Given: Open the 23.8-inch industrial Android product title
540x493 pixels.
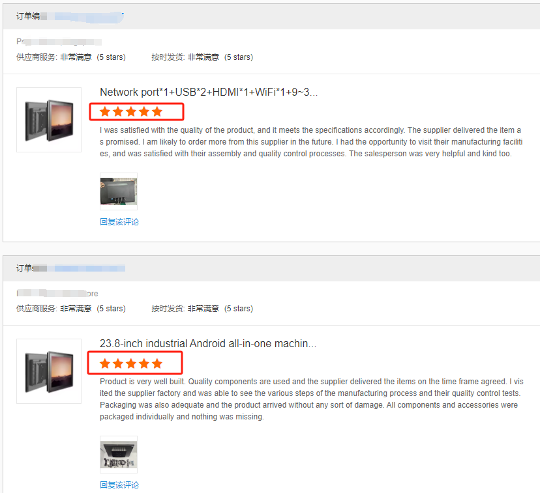Looking at the screenshot, I should (x=207, y=343).
